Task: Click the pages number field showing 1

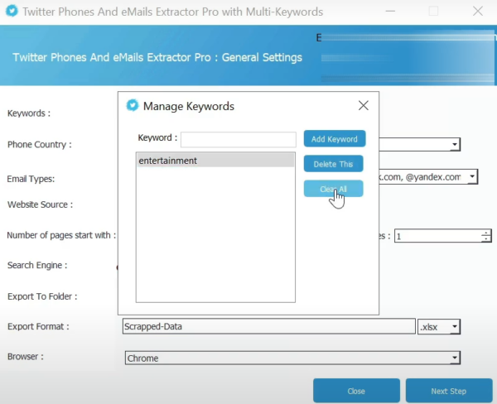Action: (437, 236)
